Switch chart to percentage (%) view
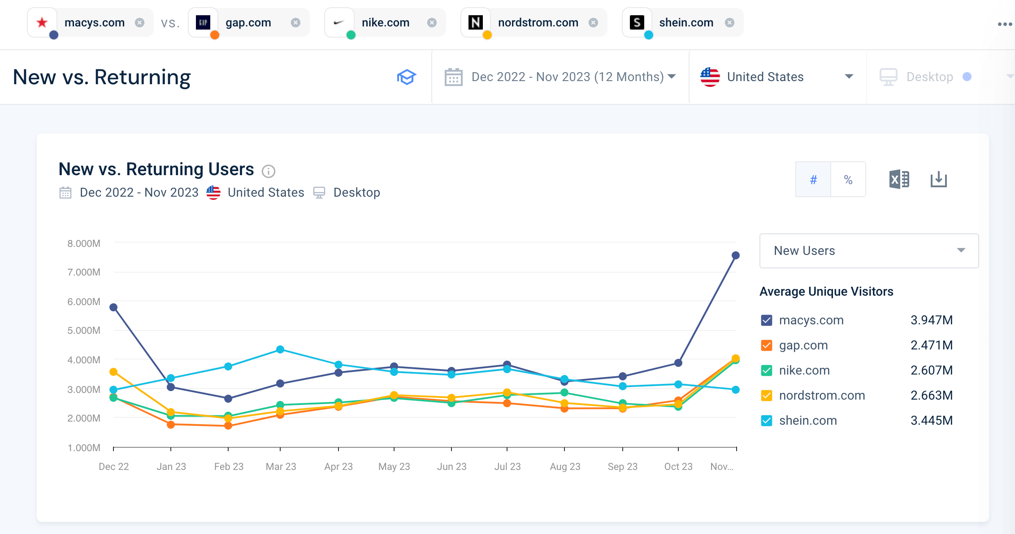This screenshot has width=1015, height=534. tap(848, 180)
